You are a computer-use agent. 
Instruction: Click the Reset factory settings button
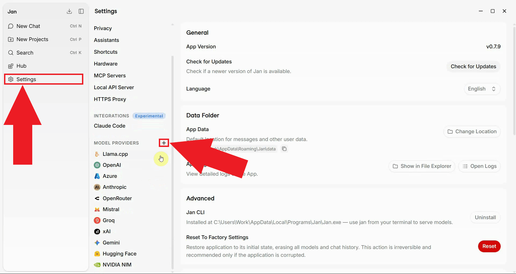[x=489, y=246]
